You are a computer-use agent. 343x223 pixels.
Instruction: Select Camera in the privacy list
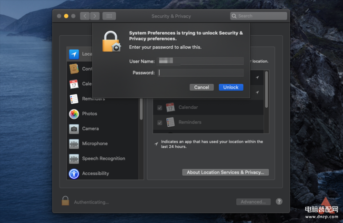pyautogui.click(x=103, y=129)
